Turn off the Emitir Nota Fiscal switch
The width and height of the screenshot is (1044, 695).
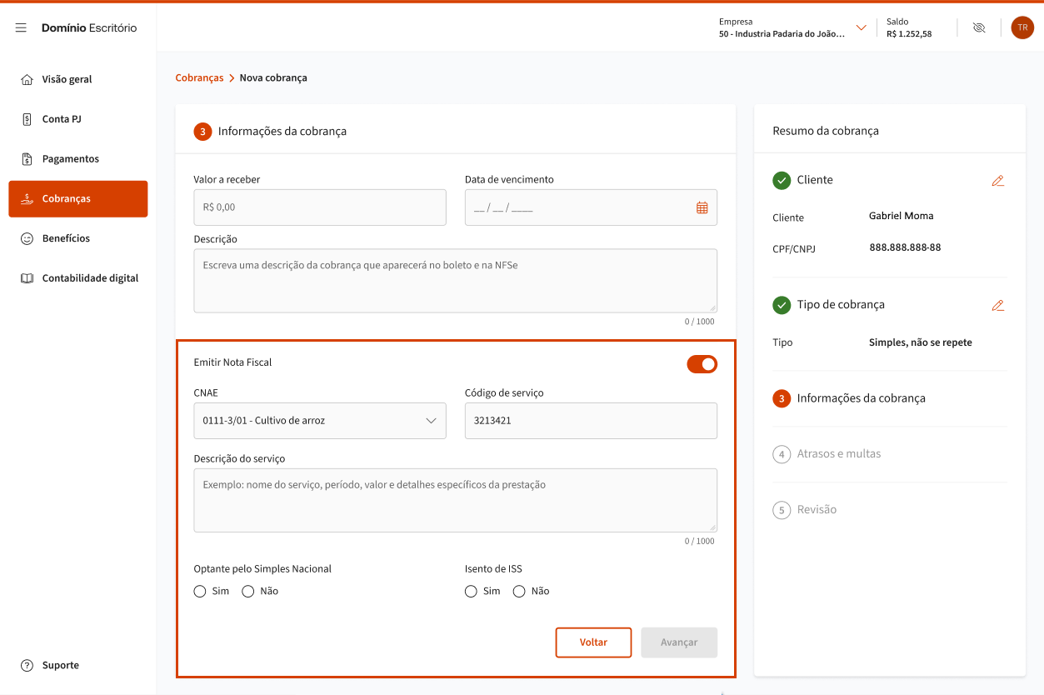pyautogui.click(x=702, y=363)
